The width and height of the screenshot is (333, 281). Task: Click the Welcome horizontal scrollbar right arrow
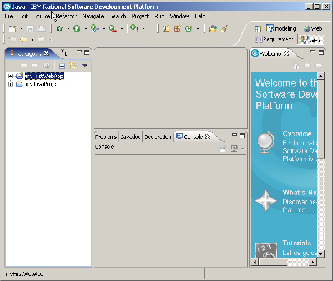(x=312, y=262)
